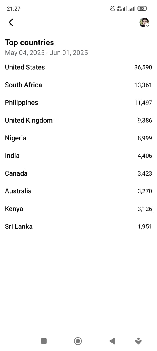The width and height of the screenshot is (157, 351).
Task: Select the United Kingdom entry
Action: tap(78, 120)
